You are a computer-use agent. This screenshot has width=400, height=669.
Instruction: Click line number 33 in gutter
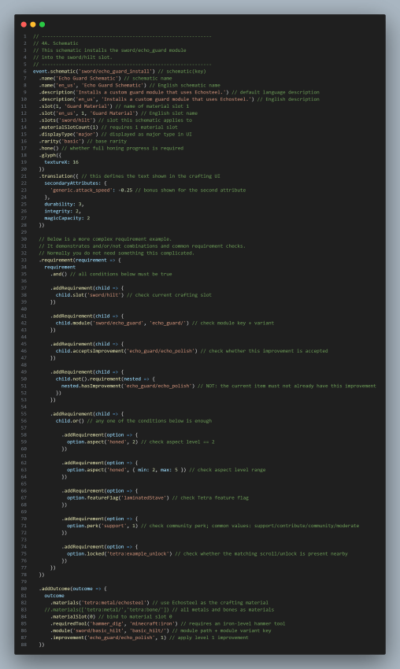coord(24,261)
